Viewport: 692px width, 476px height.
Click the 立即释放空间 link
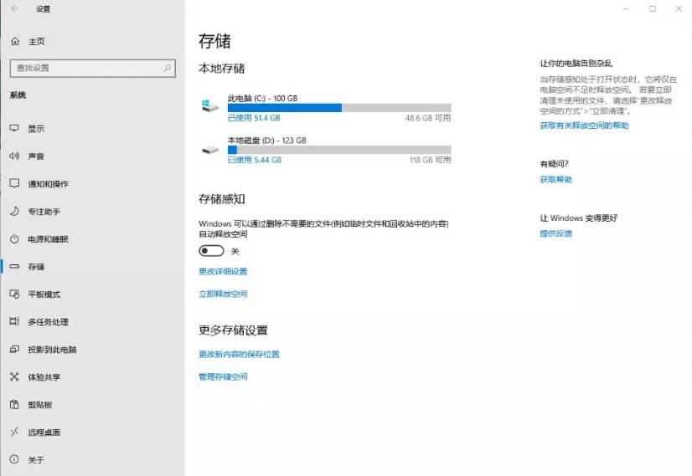(x=223, y=294)
